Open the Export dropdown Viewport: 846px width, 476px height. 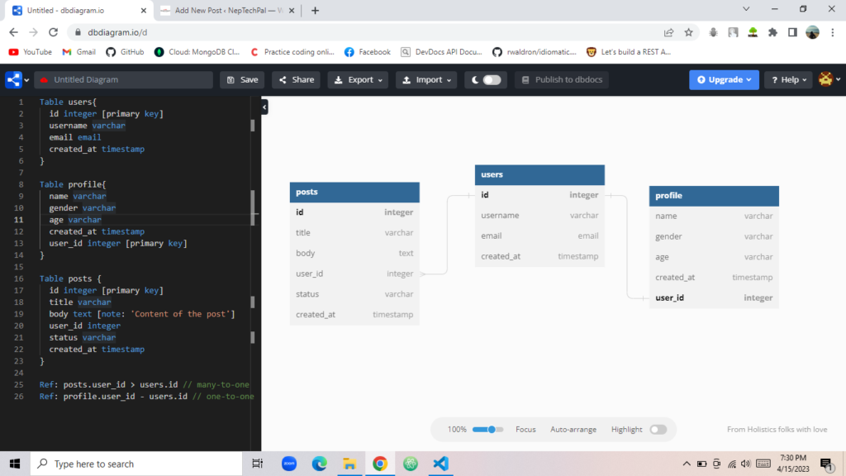click(x=358, y=80)
